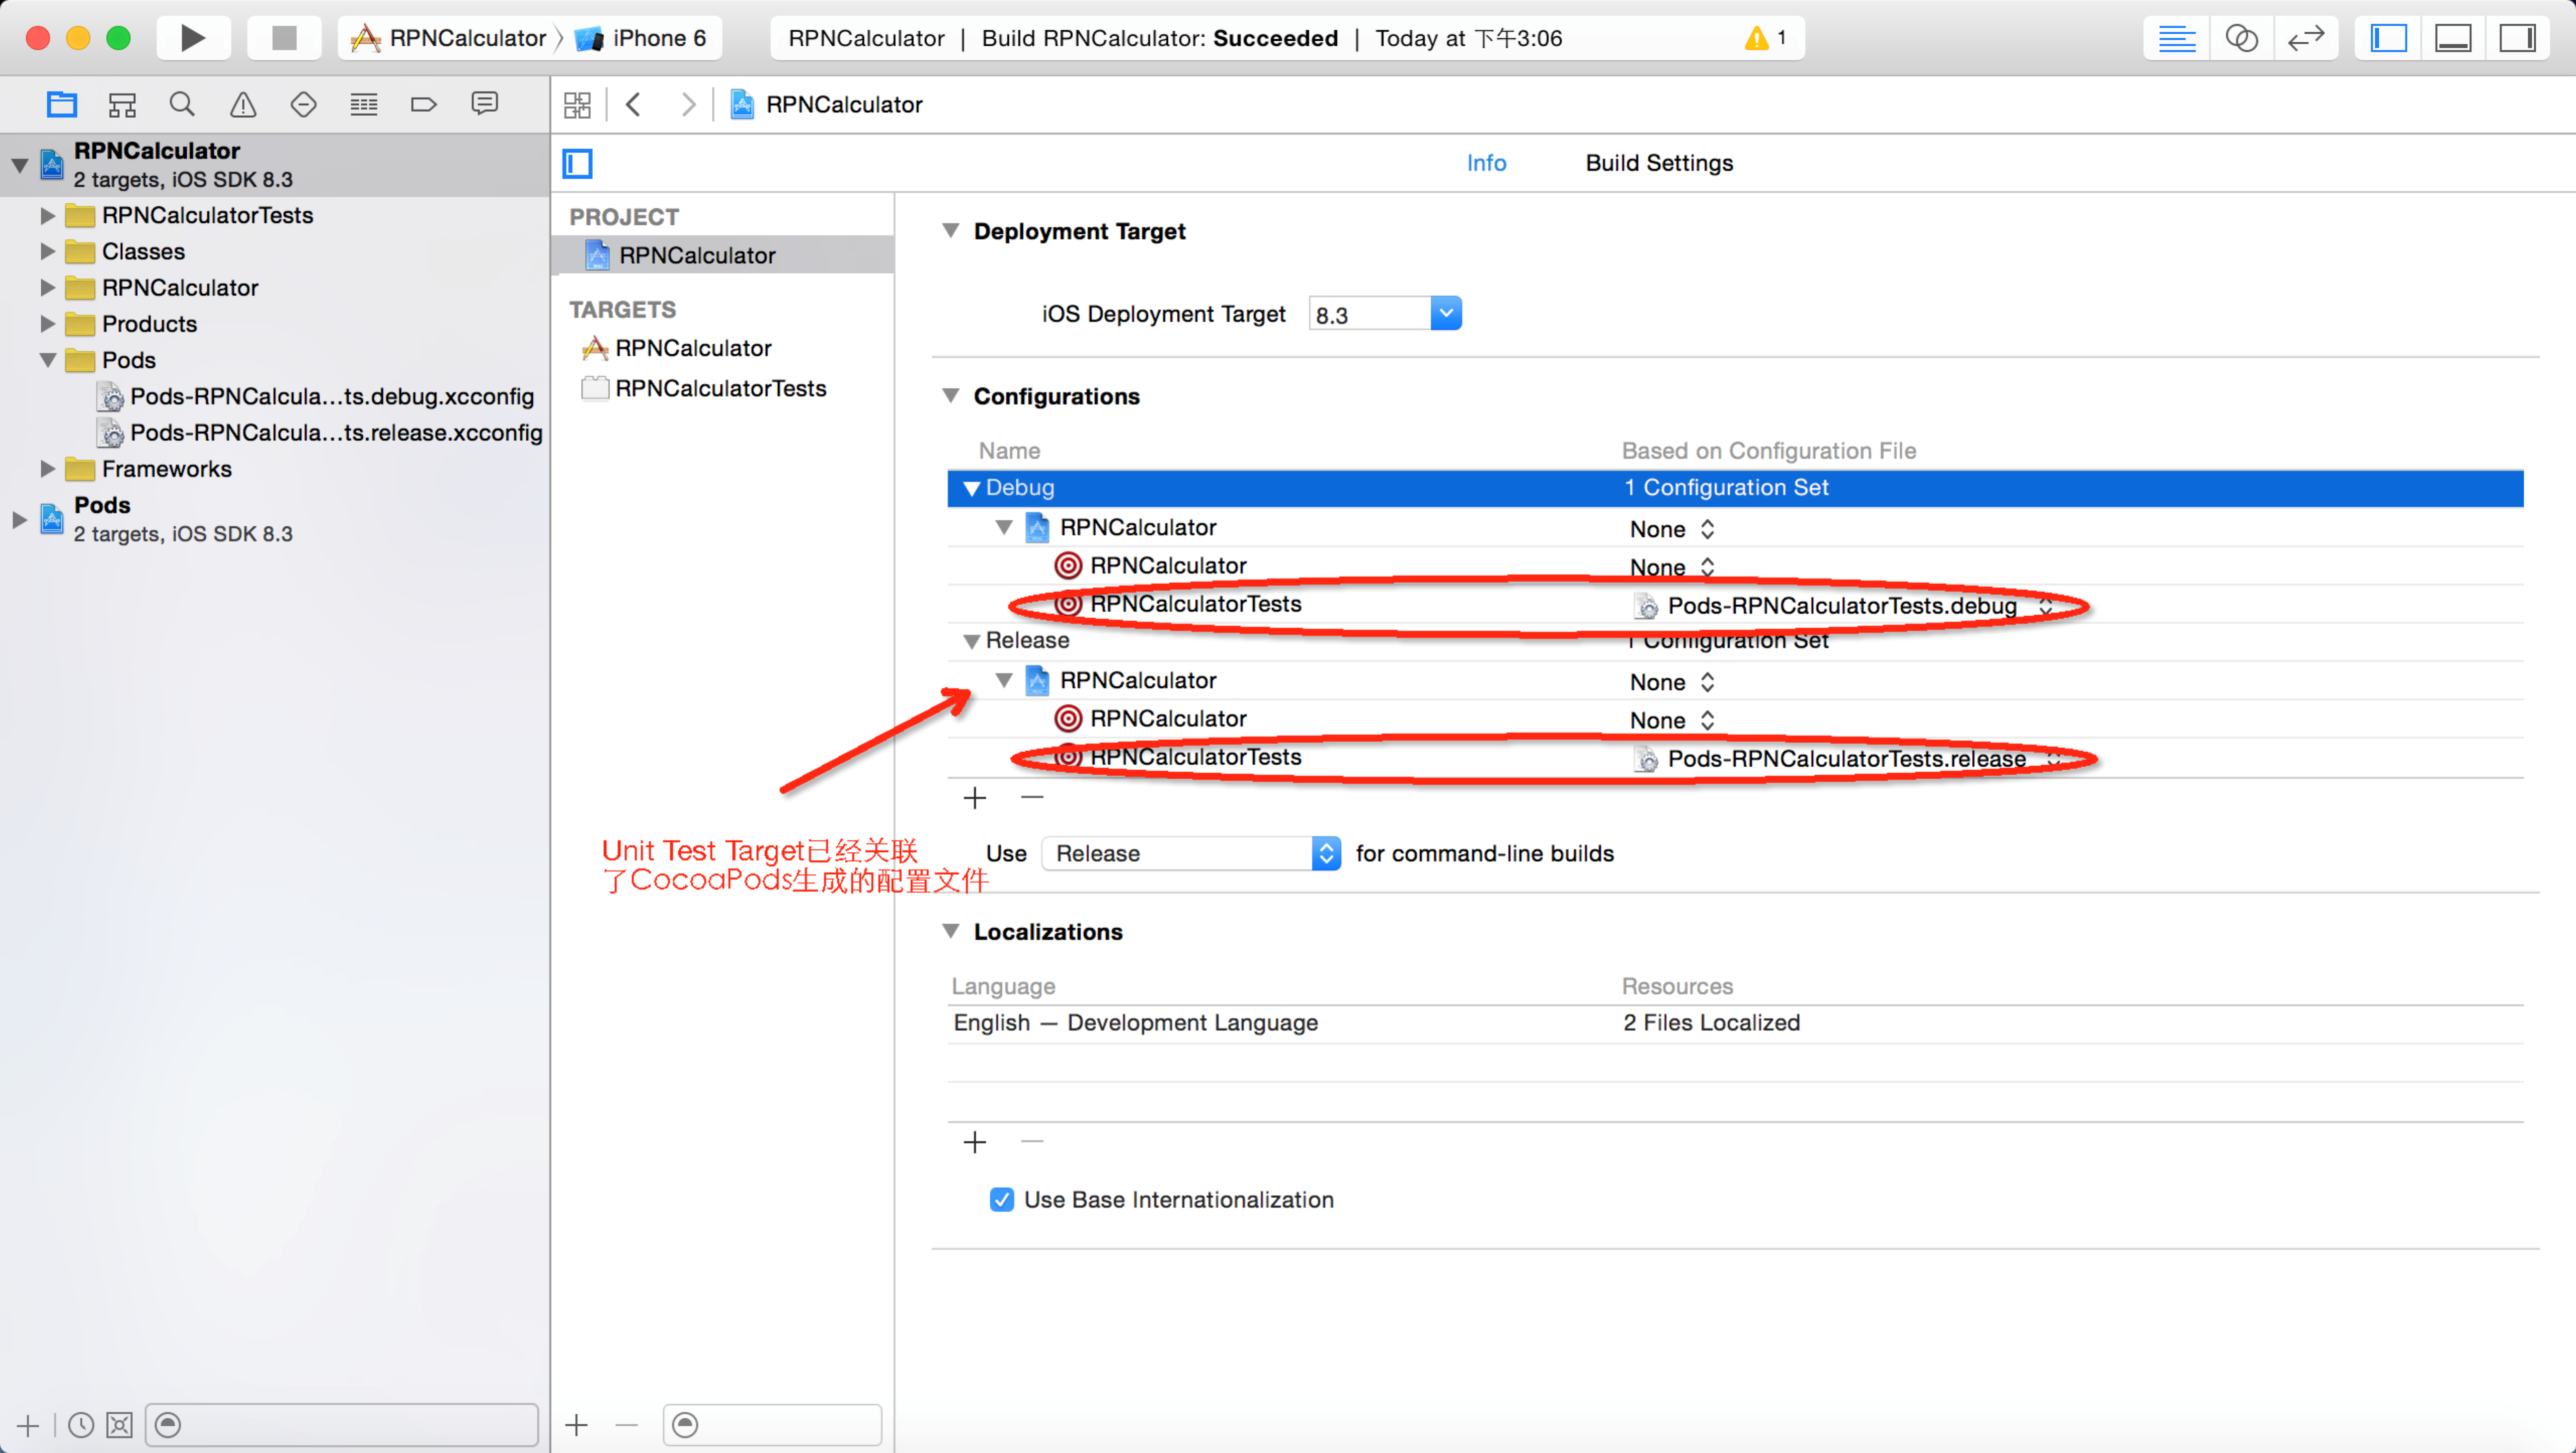Open the test navigator diamond icon
The width and height of the screenshot is (2576, 1453).
coord(303,104)
